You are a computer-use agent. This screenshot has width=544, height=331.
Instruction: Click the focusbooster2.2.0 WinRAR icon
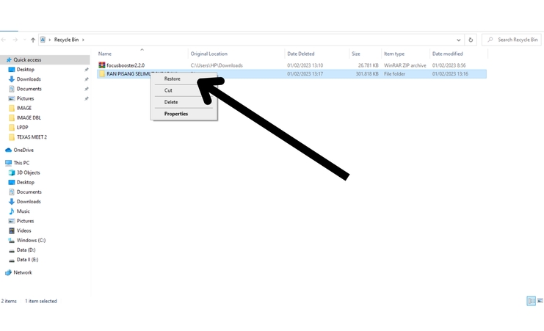coord(101,65)
